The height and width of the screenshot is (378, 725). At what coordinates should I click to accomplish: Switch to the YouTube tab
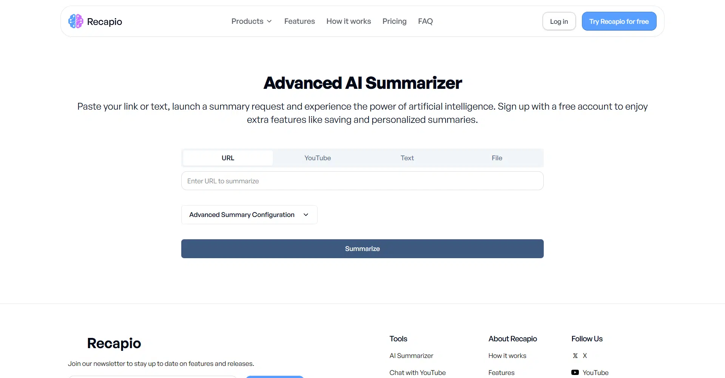[x=318, y=158]
